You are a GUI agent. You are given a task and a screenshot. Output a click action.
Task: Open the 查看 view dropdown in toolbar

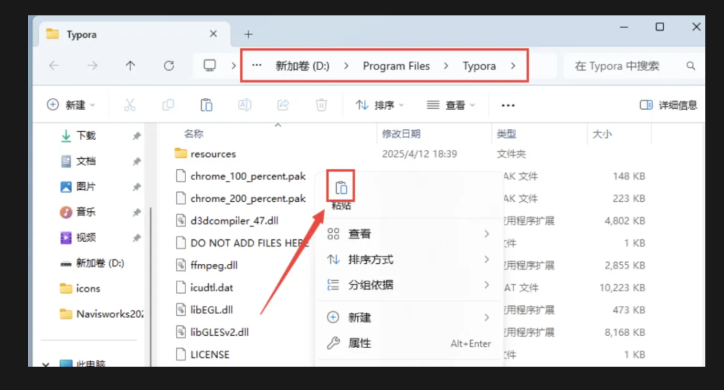(451, 105)
